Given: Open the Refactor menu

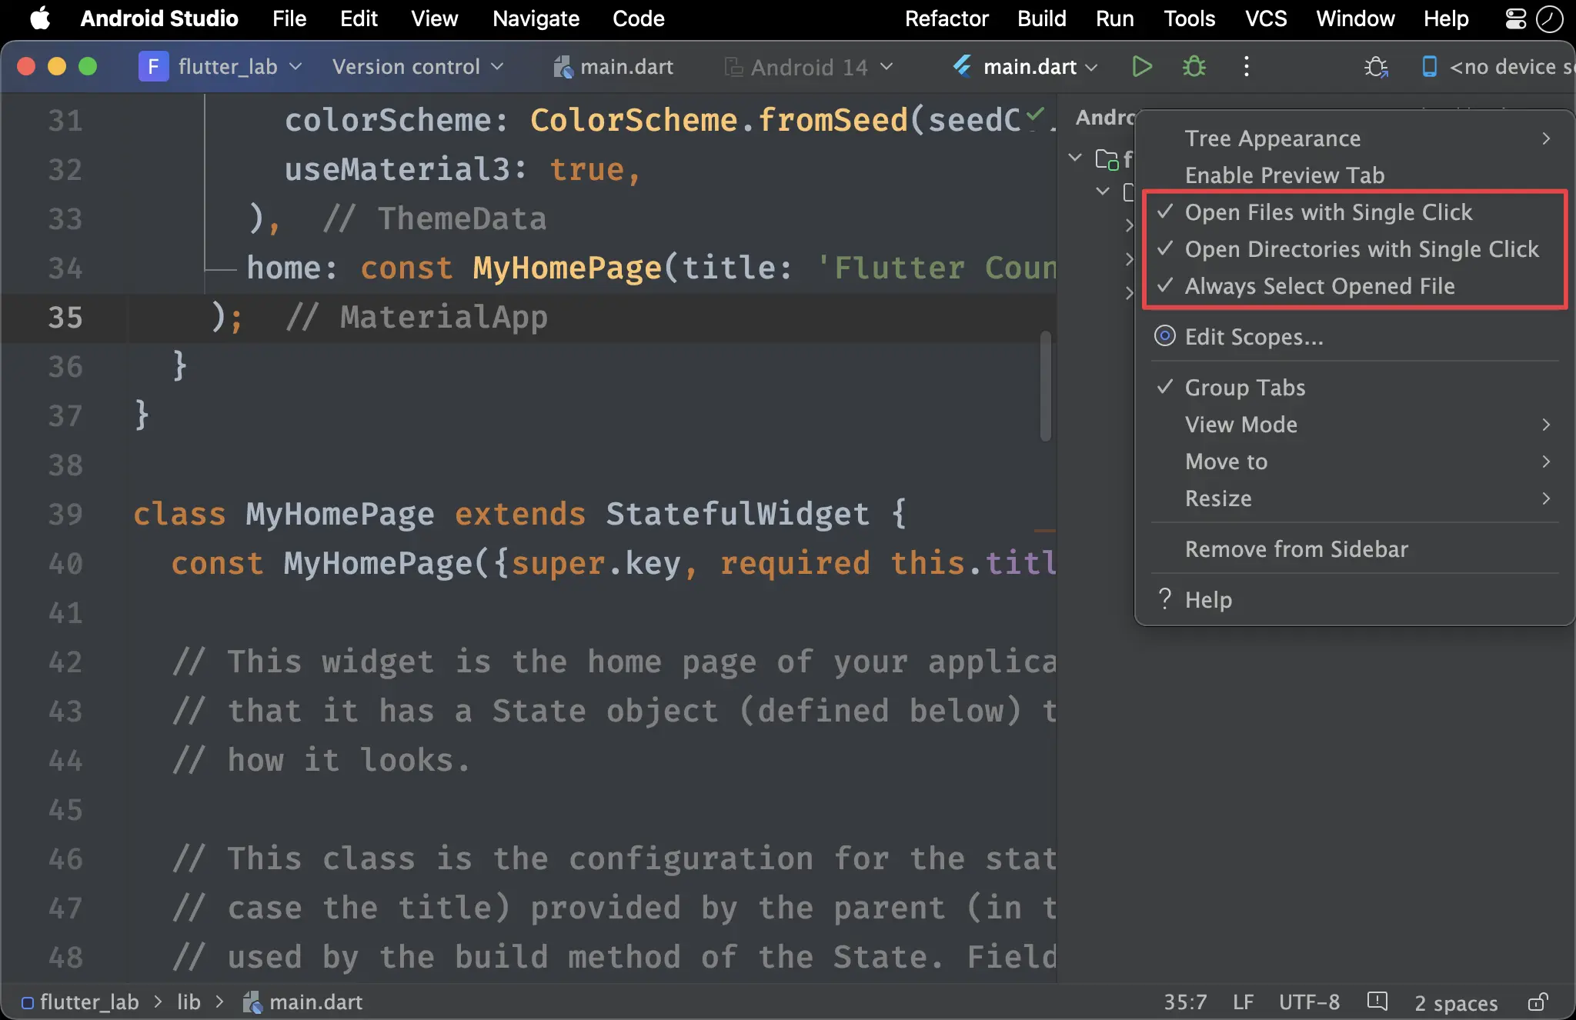Looking at the screenshot, I should pos(947,18).
